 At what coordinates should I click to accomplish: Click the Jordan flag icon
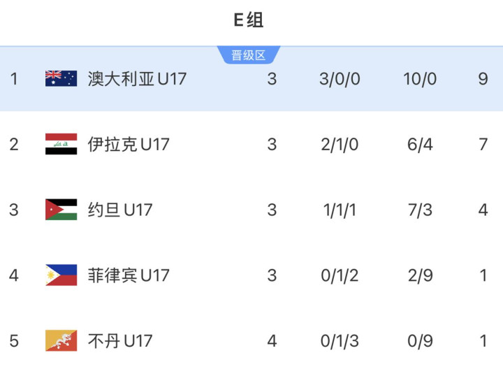(x=61, y=210)
